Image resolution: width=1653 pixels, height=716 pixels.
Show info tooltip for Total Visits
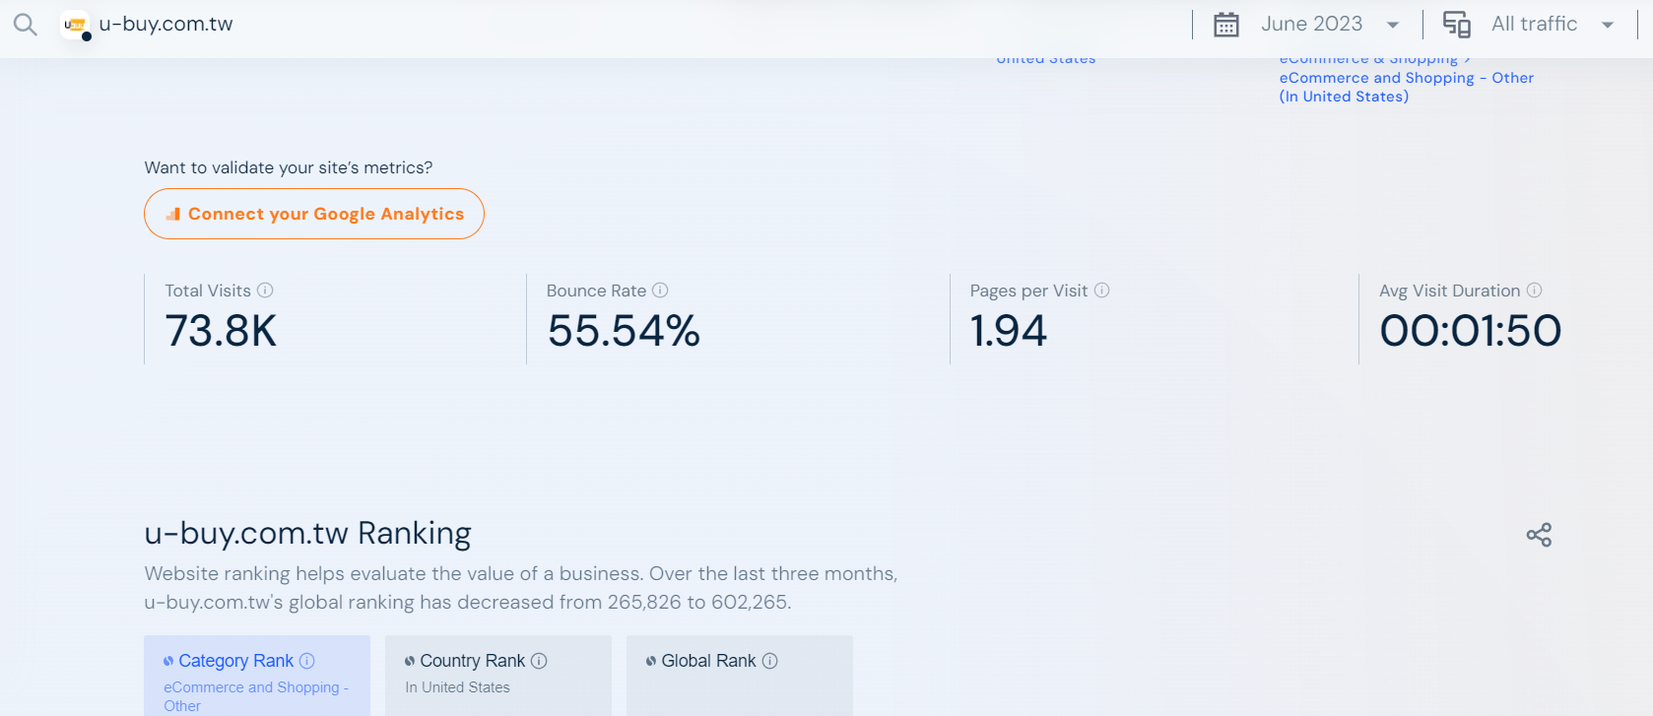point(265,291)
